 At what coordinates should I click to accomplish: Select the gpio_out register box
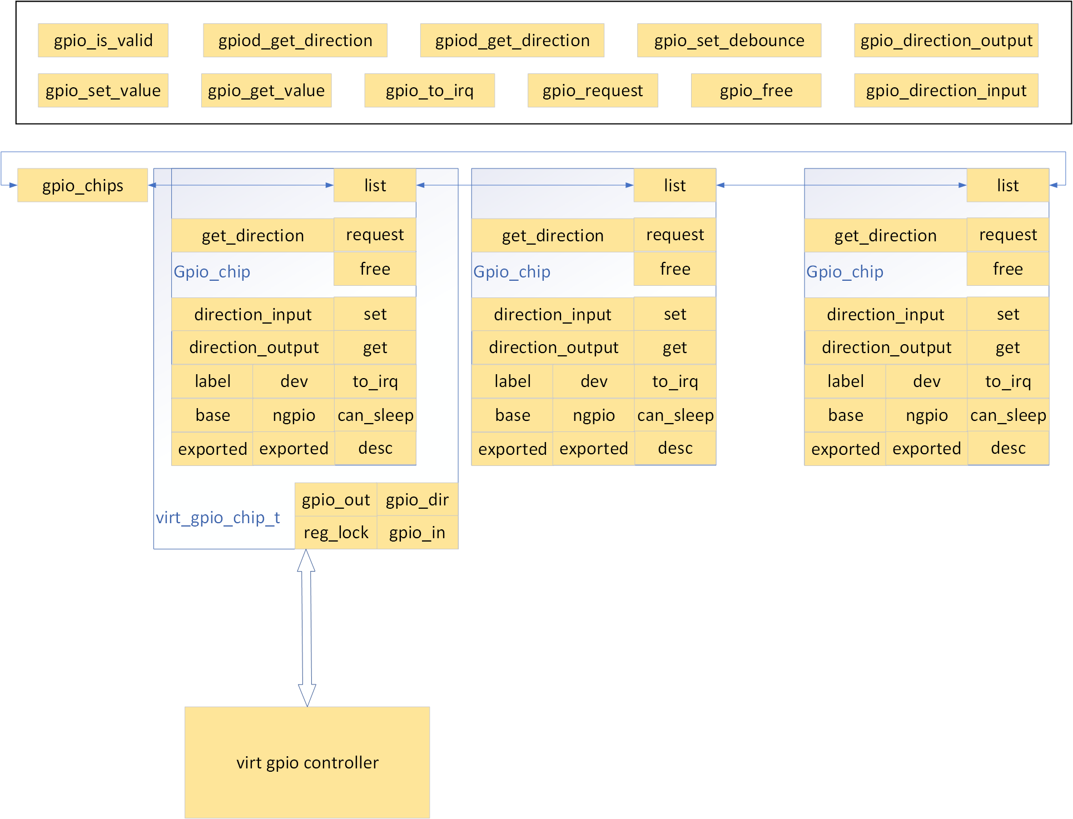point(335,499)
